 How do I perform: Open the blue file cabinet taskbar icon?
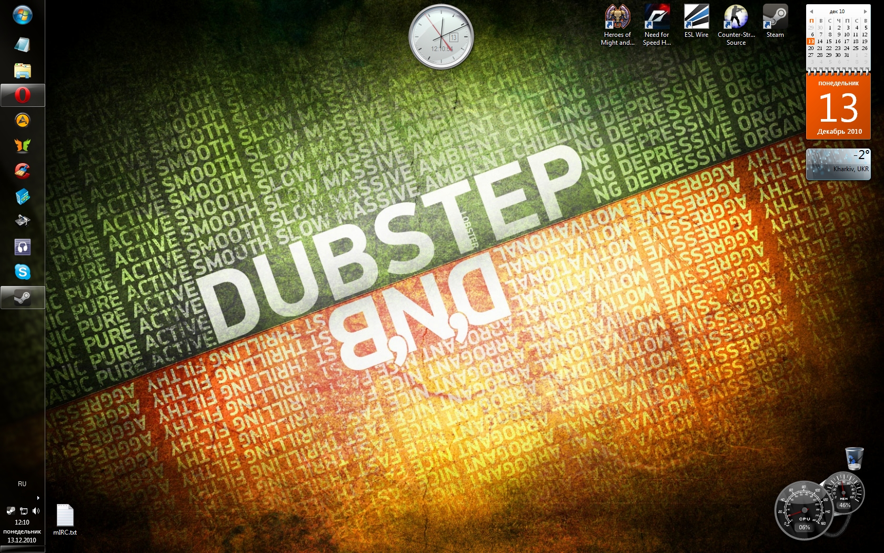point(22,196)
